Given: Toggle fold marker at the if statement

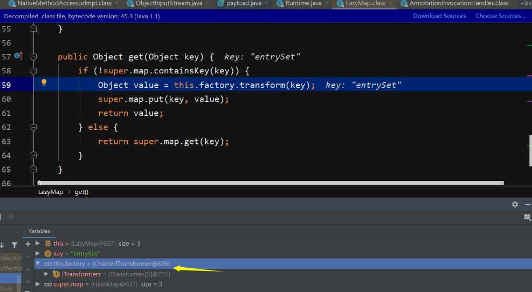Looking at the screenshot, I should pos(33,71).
